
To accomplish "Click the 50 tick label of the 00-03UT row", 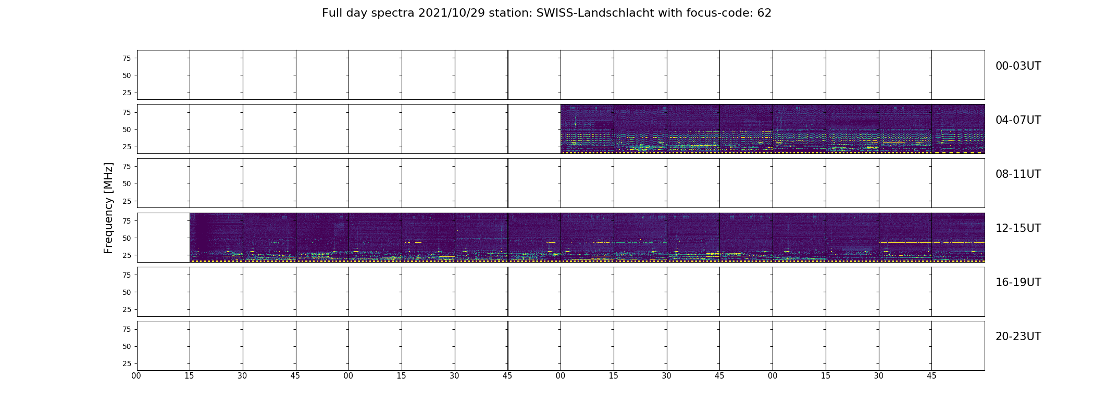I will point(127,75).
